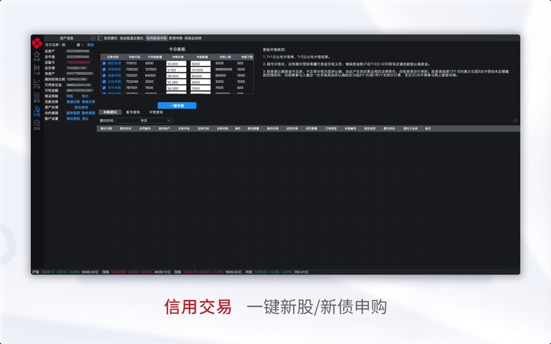
Task: Click quantity field in row 732348
Action: tap(200, 82)
